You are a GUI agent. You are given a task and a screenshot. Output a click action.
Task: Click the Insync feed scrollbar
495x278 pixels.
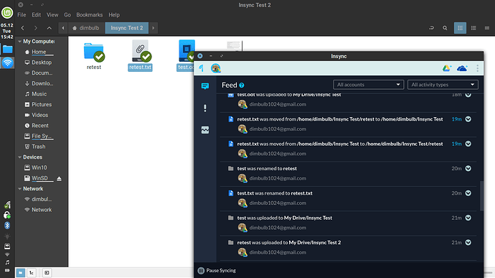tap(481, 196)
